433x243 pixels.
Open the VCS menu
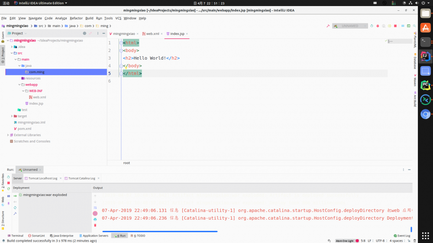click(x=118, y=18)
